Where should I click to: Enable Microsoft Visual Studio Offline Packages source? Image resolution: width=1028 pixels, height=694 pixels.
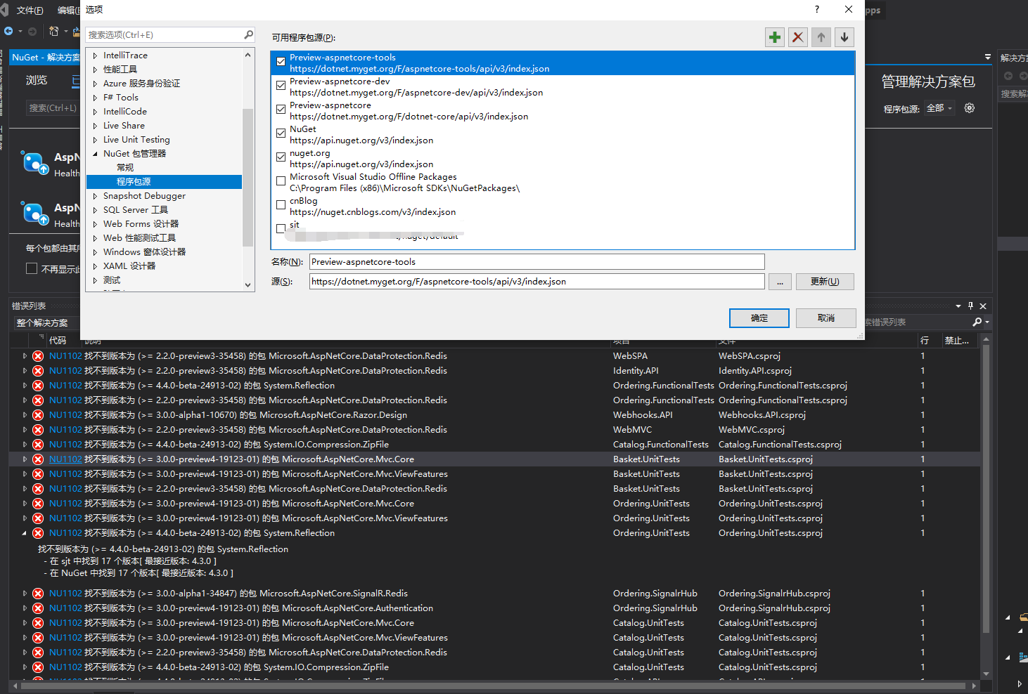[x=281, y=181]
